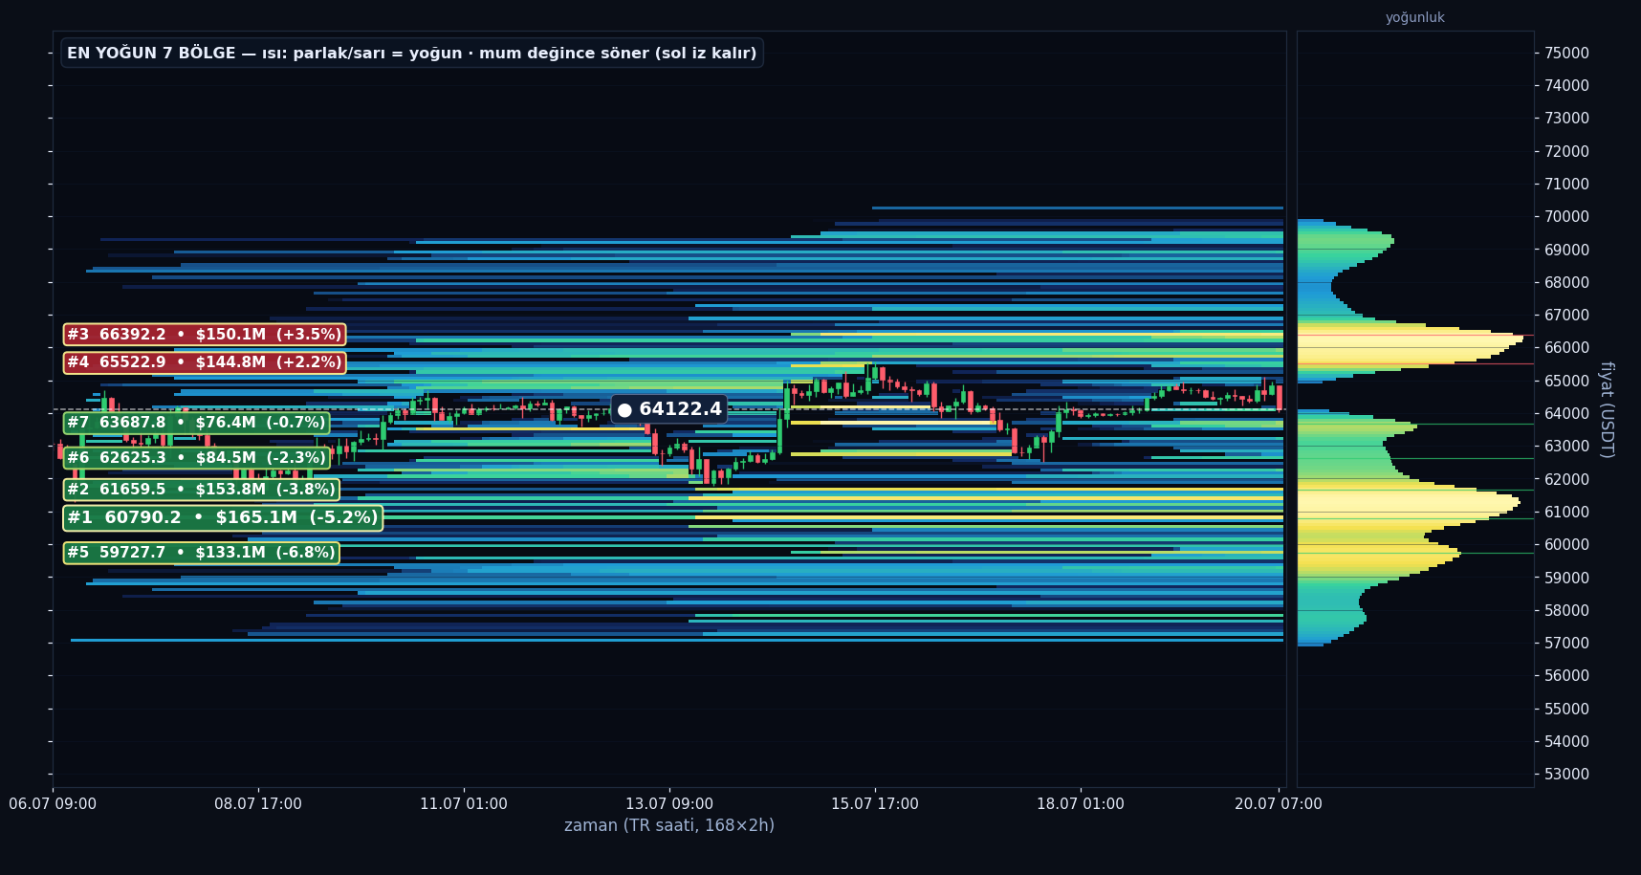Click the 67000 price tick

coord(1567,315)
